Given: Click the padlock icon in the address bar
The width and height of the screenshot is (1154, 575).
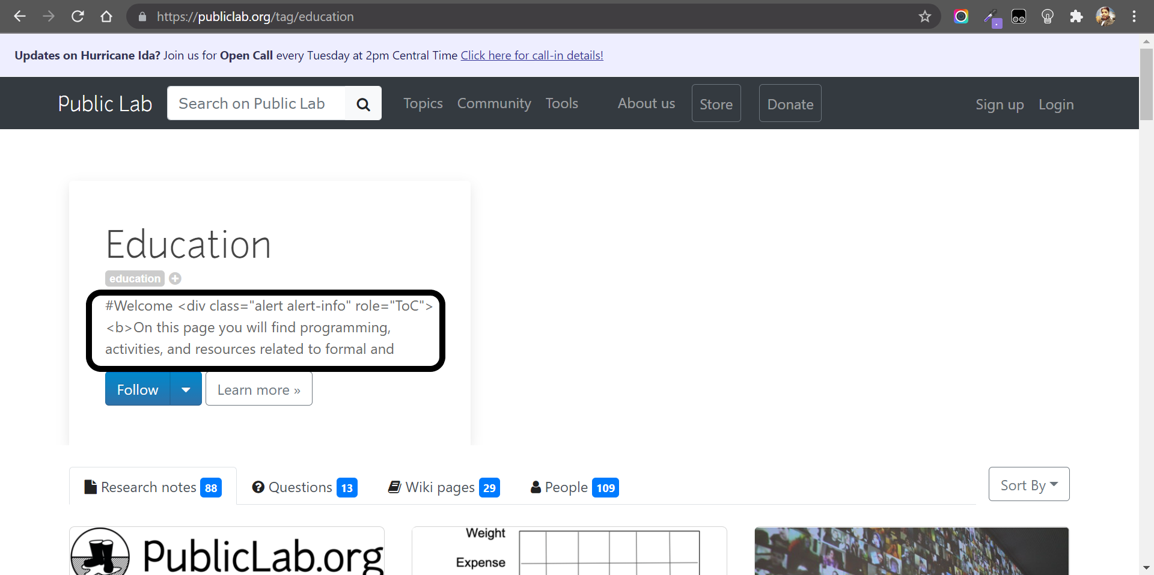Looking at the screenshot, I should click(x=142, y=17).
